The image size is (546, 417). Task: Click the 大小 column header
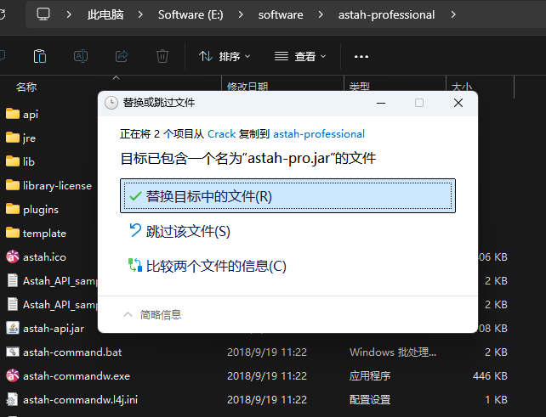point(462,87)
